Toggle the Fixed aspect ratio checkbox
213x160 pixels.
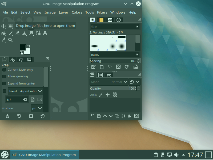4,91
